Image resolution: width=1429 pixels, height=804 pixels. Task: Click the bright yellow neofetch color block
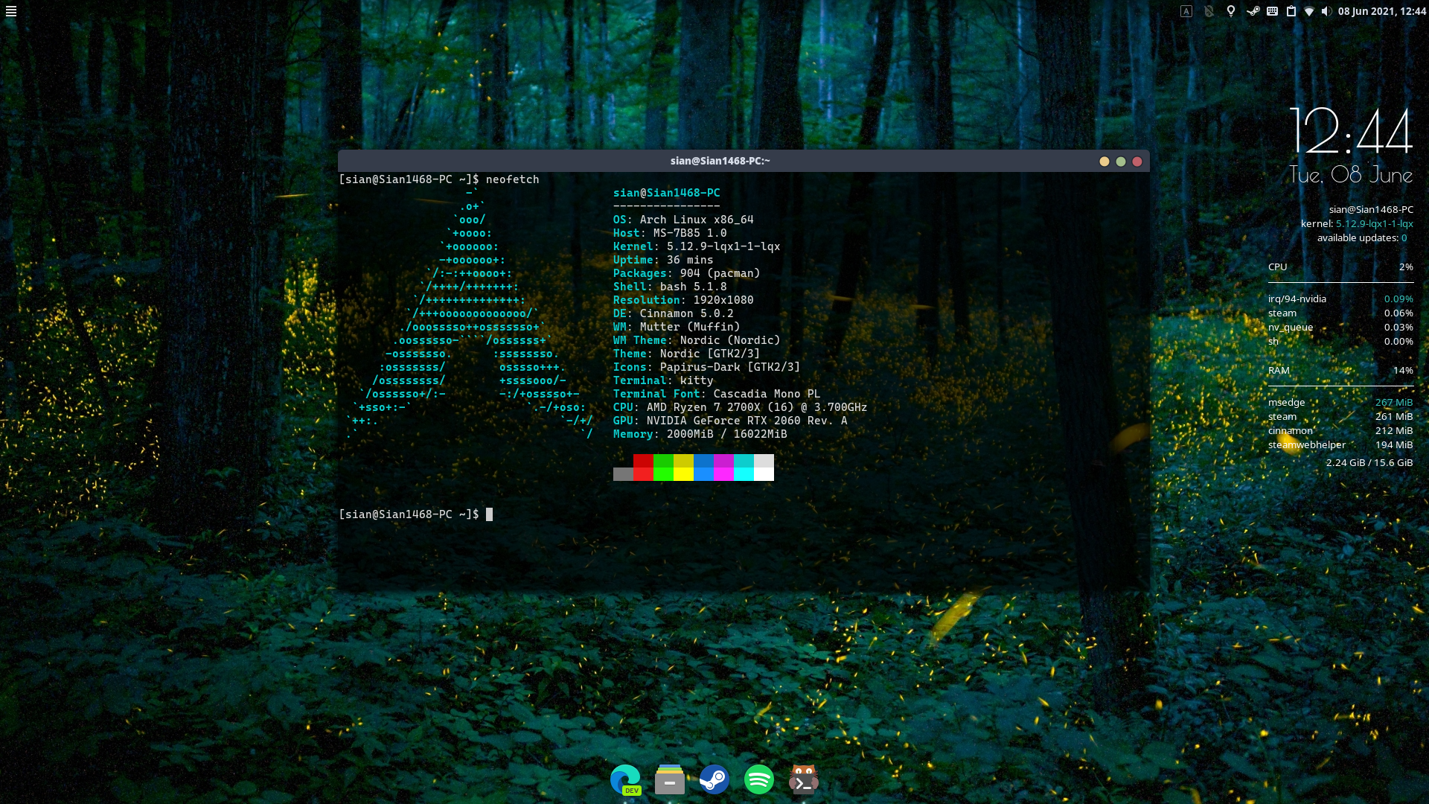pos(683,474)
